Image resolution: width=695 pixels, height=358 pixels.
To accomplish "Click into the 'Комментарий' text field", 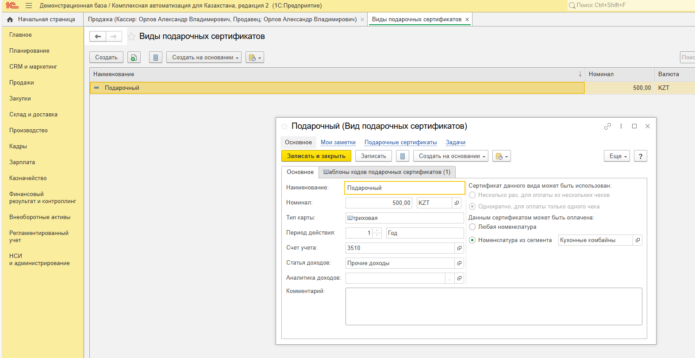I will (x=493, y=306).
